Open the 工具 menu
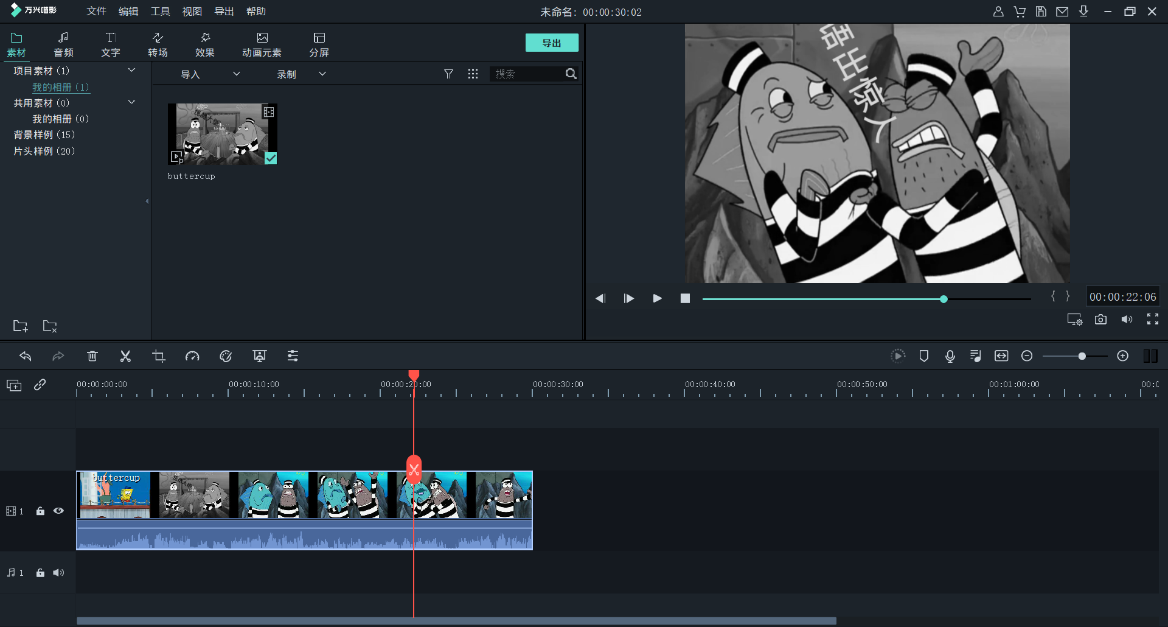The height and width of the screenshot is (627, 1168). [x=160, y=12]
